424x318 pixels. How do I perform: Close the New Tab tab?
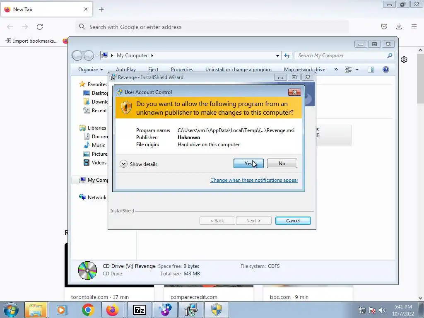point(85,9)
